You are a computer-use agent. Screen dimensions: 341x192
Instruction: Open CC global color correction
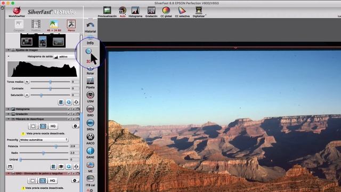(166, 12)
